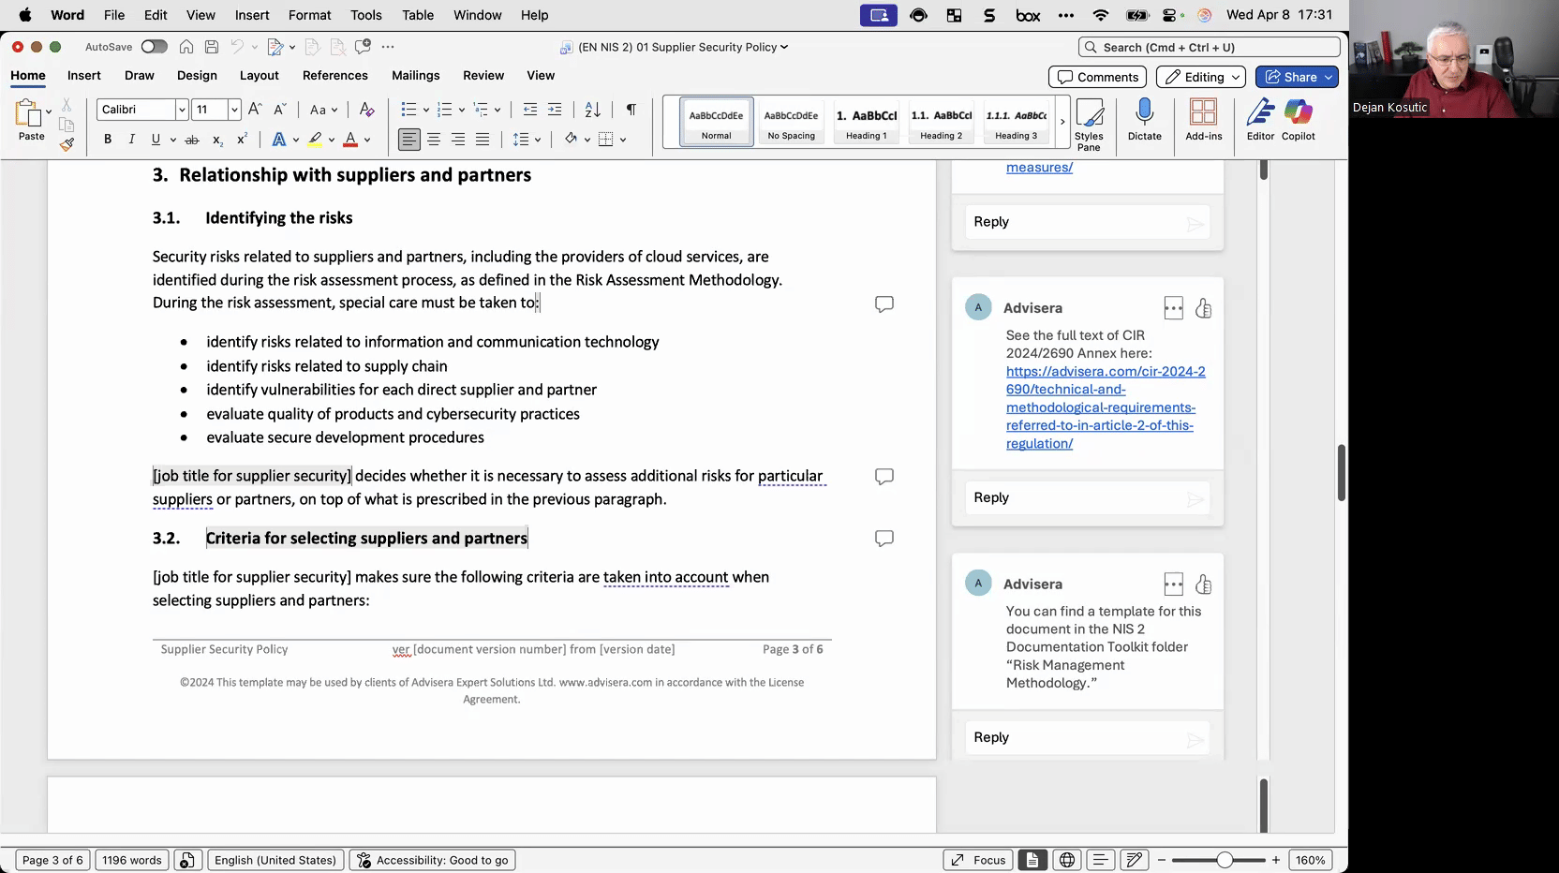1559x873 pixels.
Task: Start Dictate with the microphone icon
Action: (x=1144, y=120)
